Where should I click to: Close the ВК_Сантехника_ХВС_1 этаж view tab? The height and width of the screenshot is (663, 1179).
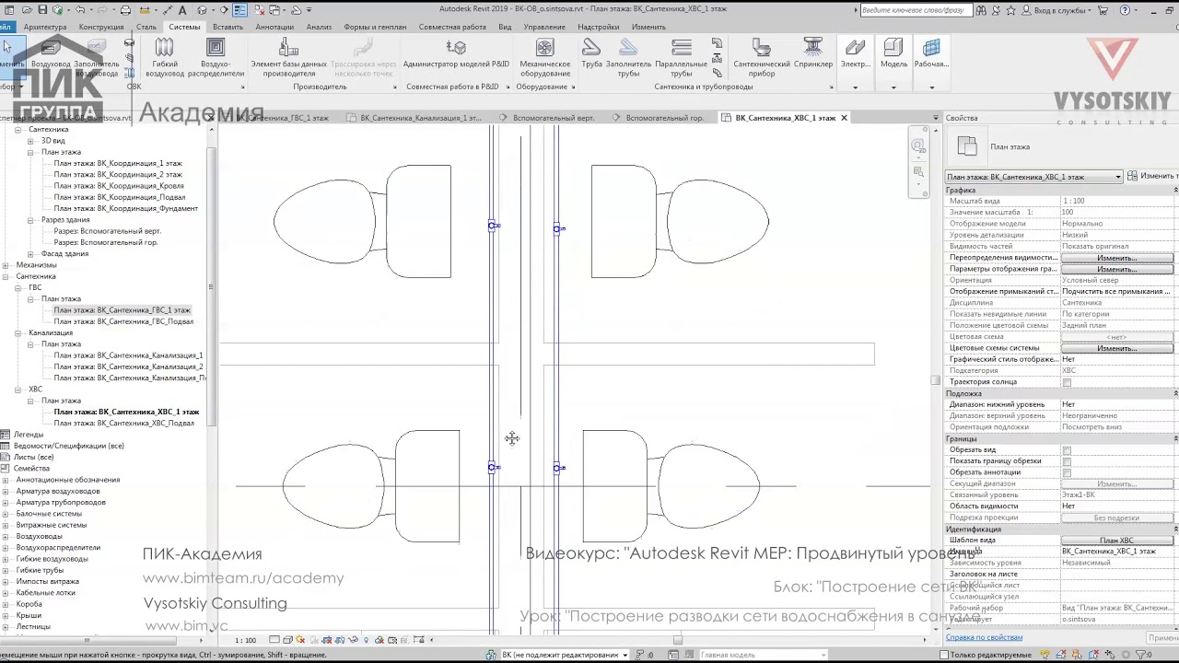844,118
